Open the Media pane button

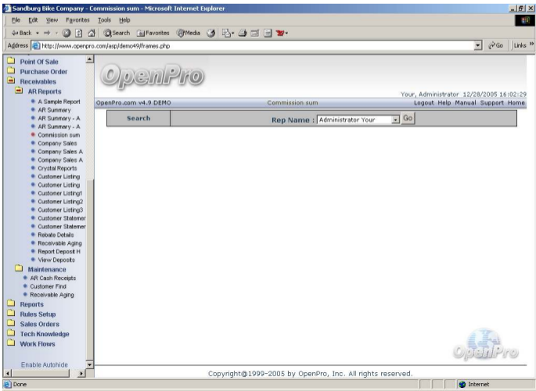point(189,33)
